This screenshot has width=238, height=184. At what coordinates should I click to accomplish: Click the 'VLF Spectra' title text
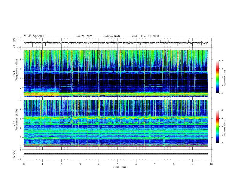[34, 36]
